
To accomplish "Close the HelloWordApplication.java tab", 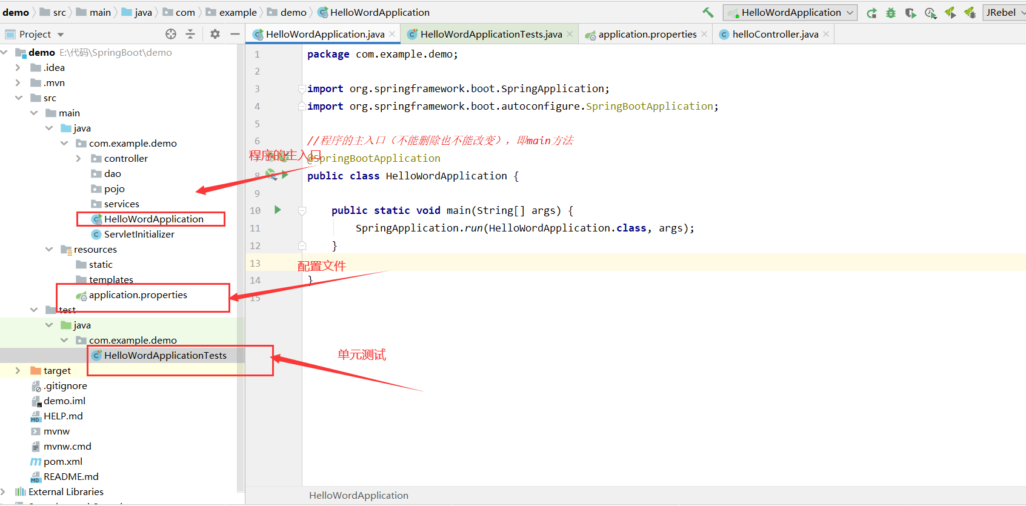I will (392, 35).
